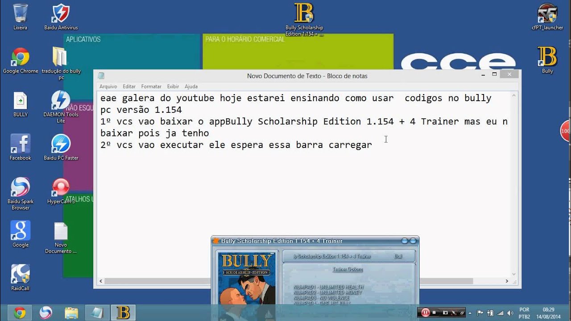Open the clock showing 08:29
The height and width of the screenshot is (321, 571).
pyautogui.click(x=548, y=313)
